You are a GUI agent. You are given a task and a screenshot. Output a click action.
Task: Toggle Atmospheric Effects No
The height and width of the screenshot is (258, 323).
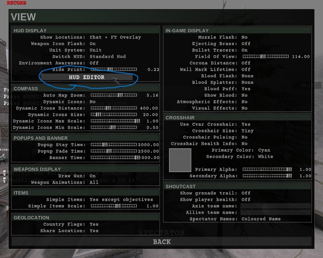(x=245, y=102)
